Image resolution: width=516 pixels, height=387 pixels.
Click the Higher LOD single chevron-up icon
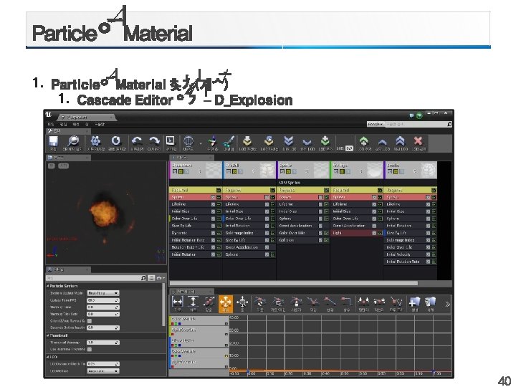[x=382, y=142]
